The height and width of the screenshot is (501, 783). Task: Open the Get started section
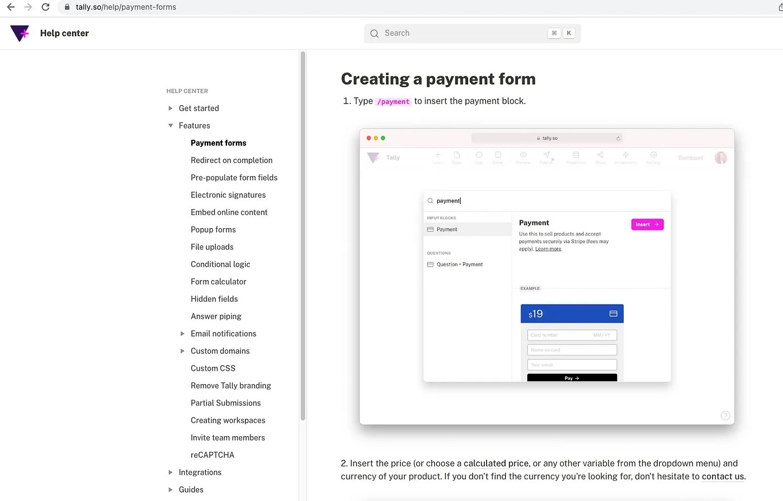199,108
